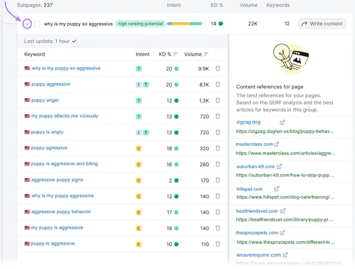
Task: Open hillspet.com external link icon
Action: 276,189
